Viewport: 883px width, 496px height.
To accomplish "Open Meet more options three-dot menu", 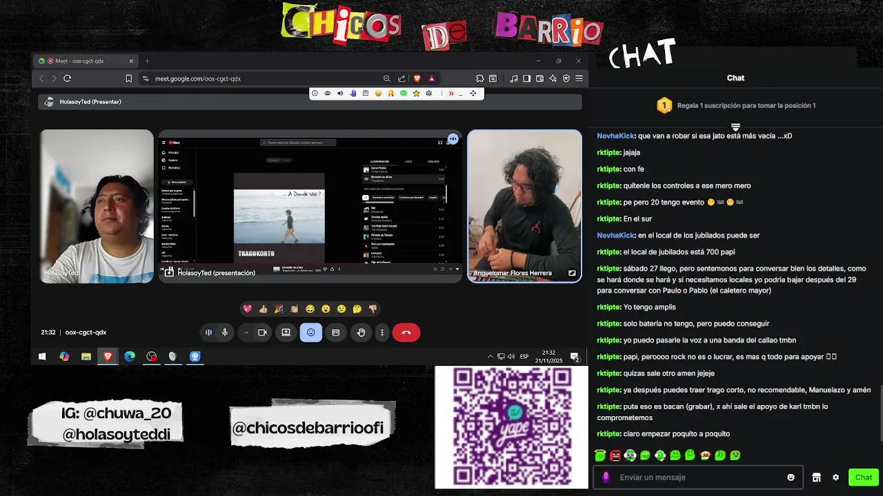I will click(x=381, y=333).
